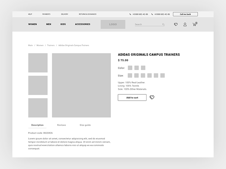
Task: Choose the fifth size option
Action: [156, 75]
